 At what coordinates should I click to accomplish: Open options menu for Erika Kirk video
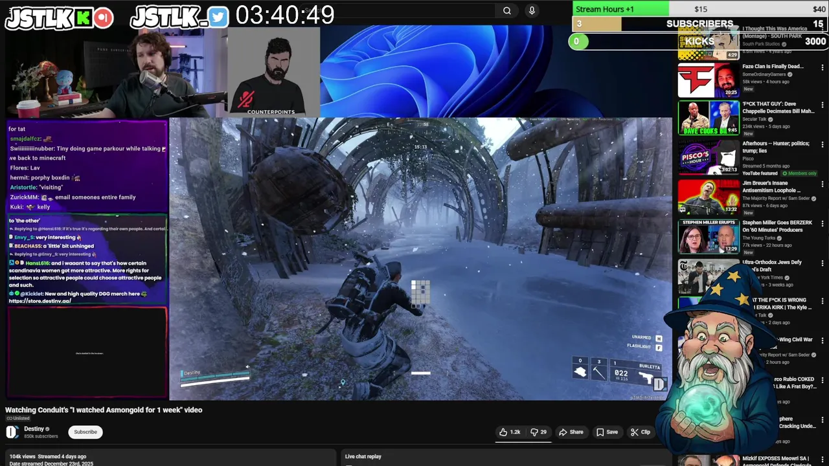coord(823,301)
